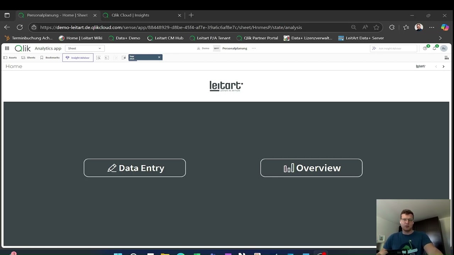
Task: Go back in the browser
Action: click(x=7, y=27)
